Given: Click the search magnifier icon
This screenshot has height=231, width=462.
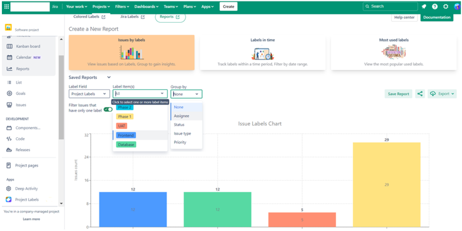Looking at the screenshot, I should click(x=367, y=6).
